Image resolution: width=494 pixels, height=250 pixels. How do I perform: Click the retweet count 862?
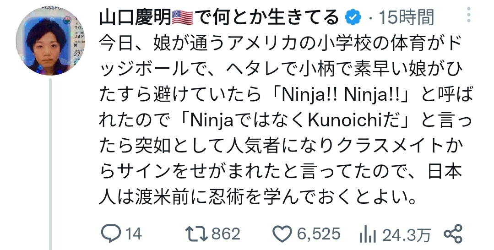pyautogui.click(x=226, y=234)
